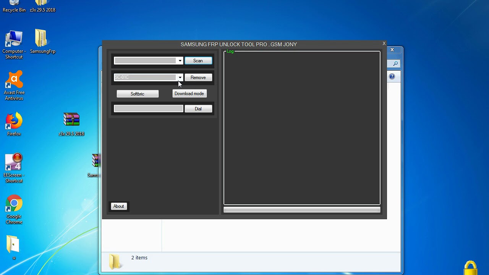Image resolution: width=489 pixels, height=275 pixels.
Task: Click the '2 items' status text
Action: click(x=139, y=258)
